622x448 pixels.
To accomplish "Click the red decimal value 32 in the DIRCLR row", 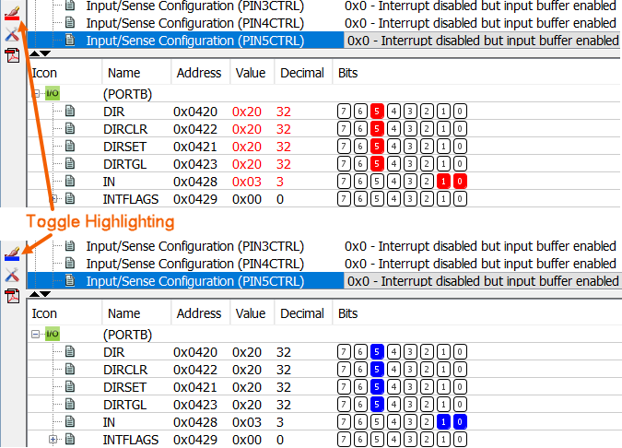I will click(284, 129).
